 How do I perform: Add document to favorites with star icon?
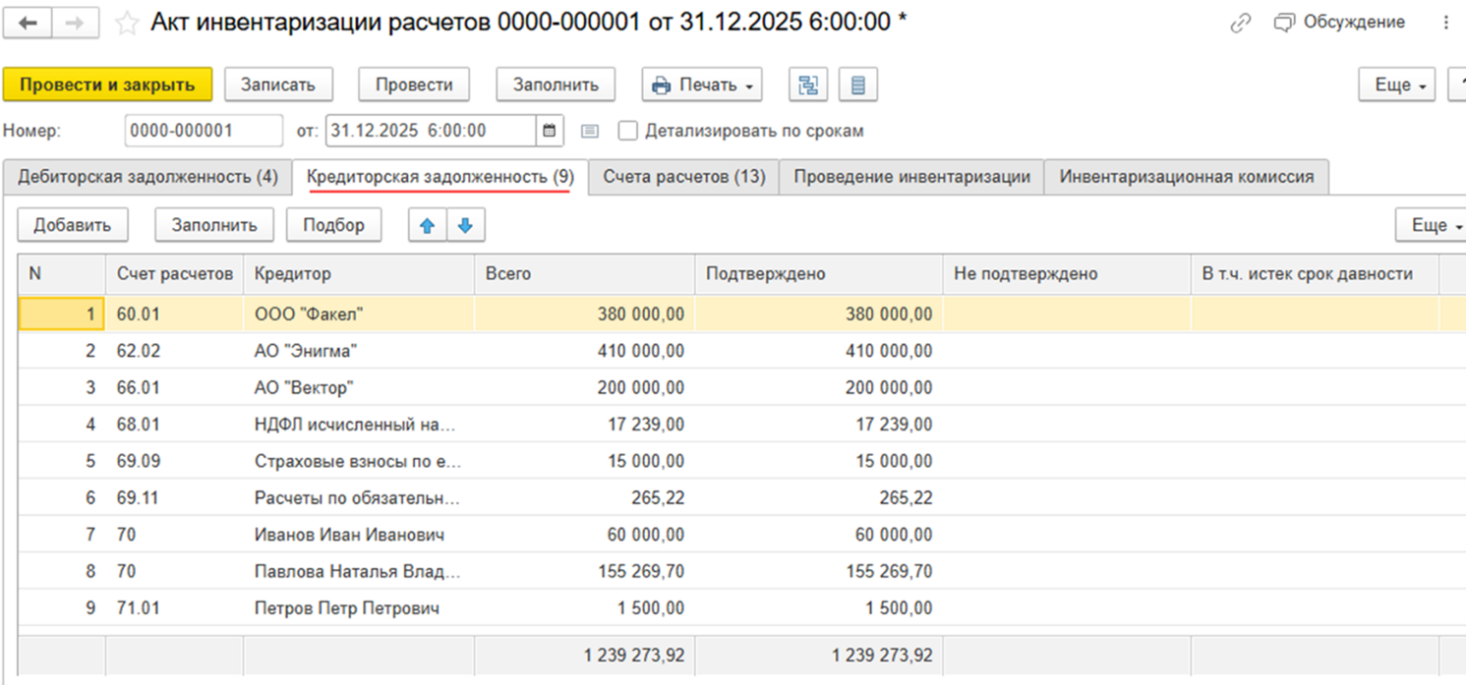(127, 24)
